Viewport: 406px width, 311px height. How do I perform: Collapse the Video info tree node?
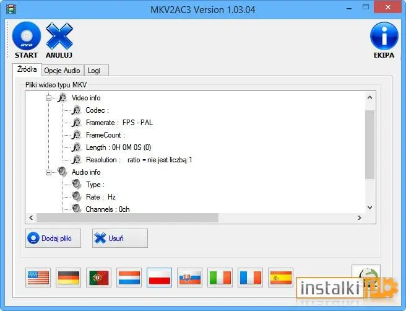48,99
